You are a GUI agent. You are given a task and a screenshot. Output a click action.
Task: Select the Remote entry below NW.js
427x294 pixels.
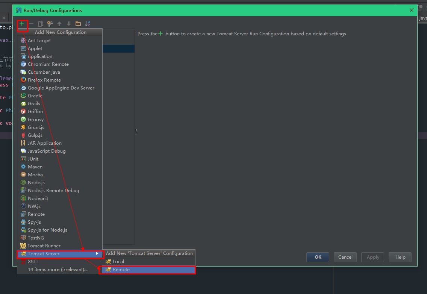point(60,214)
